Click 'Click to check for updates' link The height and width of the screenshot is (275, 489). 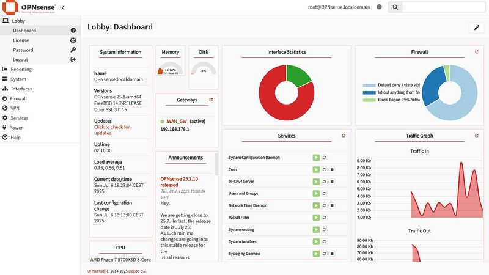(x=112, y=130)
